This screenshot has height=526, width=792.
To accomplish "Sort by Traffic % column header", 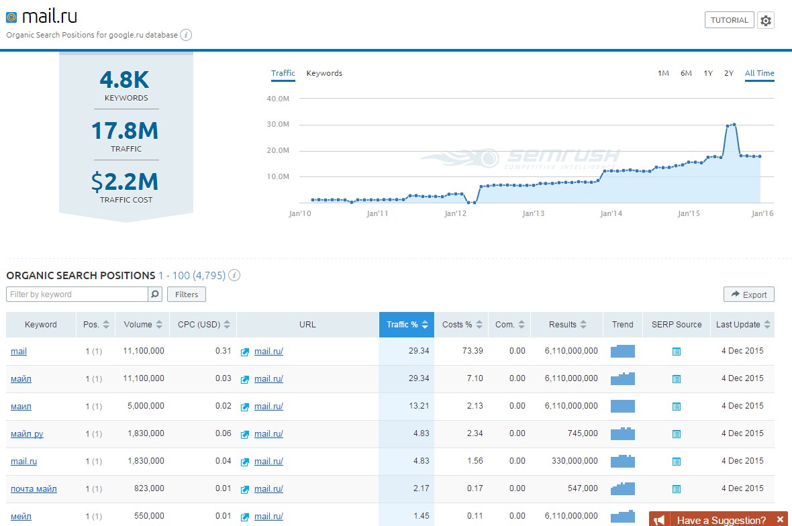I will 407,325.
